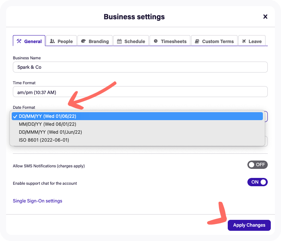The height and width of the screenshot is (241, 281).
Task: Select the checked DD/MM/YY option
Action: [48, 116]
